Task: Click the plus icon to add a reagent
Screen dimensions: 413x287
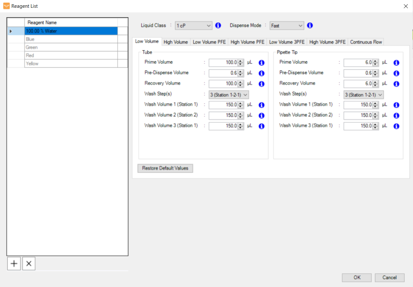Action: (14, 264)
